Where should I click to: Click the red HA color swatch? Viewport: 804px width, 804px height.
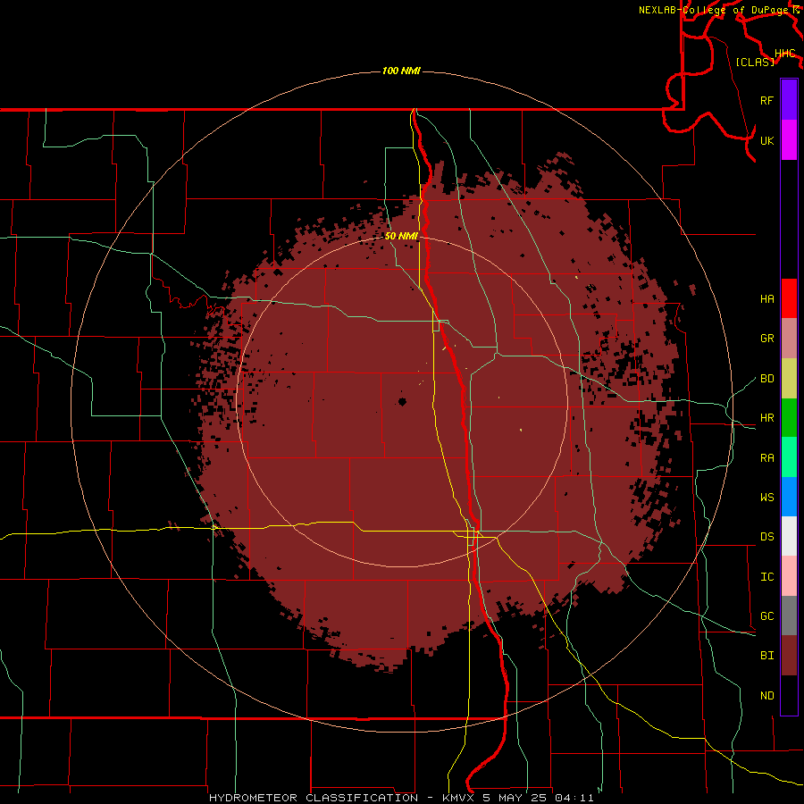coord(789,298)
